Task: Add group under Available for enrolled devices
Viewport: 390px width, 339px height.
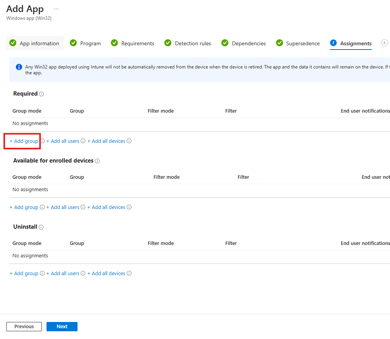Action: tap(24, 207)
